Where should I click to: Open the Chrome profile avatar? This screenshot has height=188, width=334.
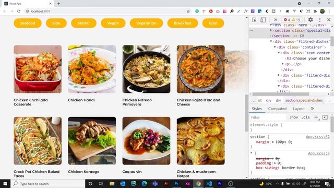[323, 11]
